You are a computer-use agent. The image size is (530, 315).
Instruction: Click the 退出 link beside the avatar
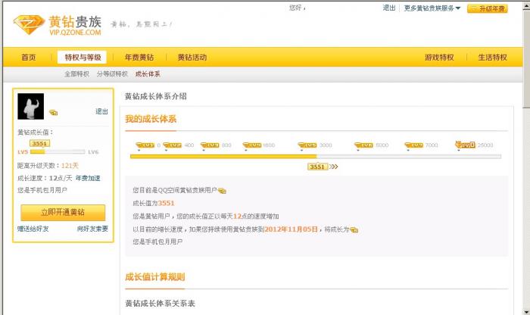(x=101, y=111)
